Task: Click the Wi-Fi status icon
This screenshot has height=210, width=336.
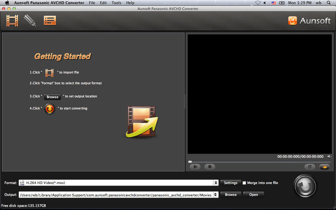Action: coord(258,3)
